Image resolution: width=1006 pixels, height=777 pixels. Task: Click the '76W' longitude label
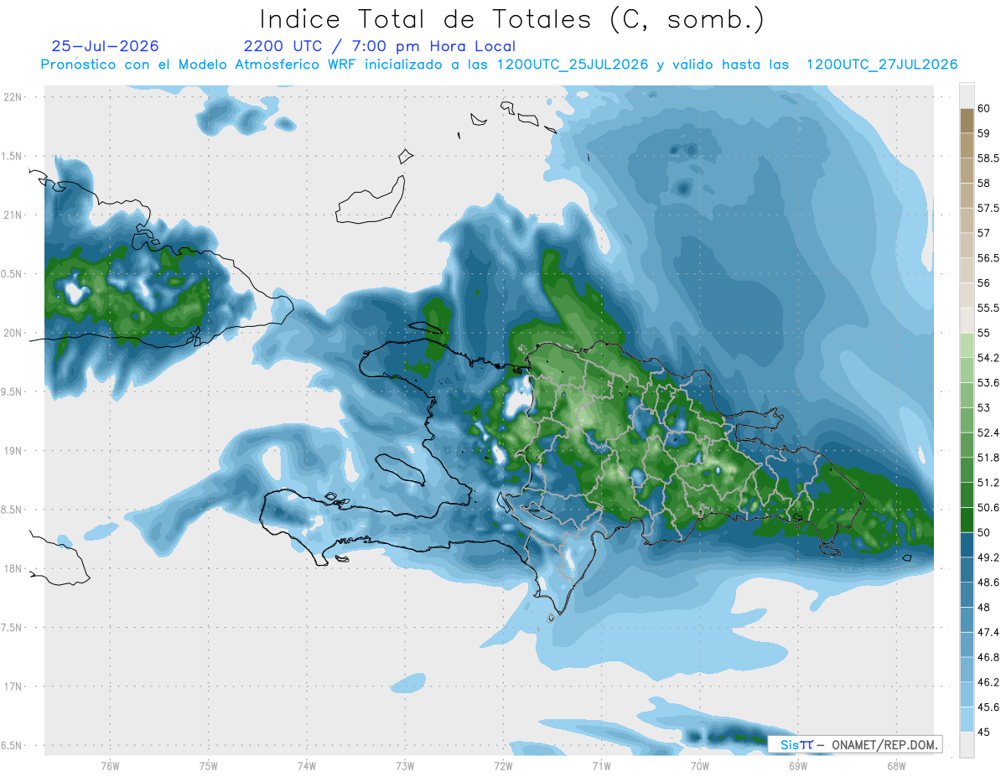tap(110, 766)
